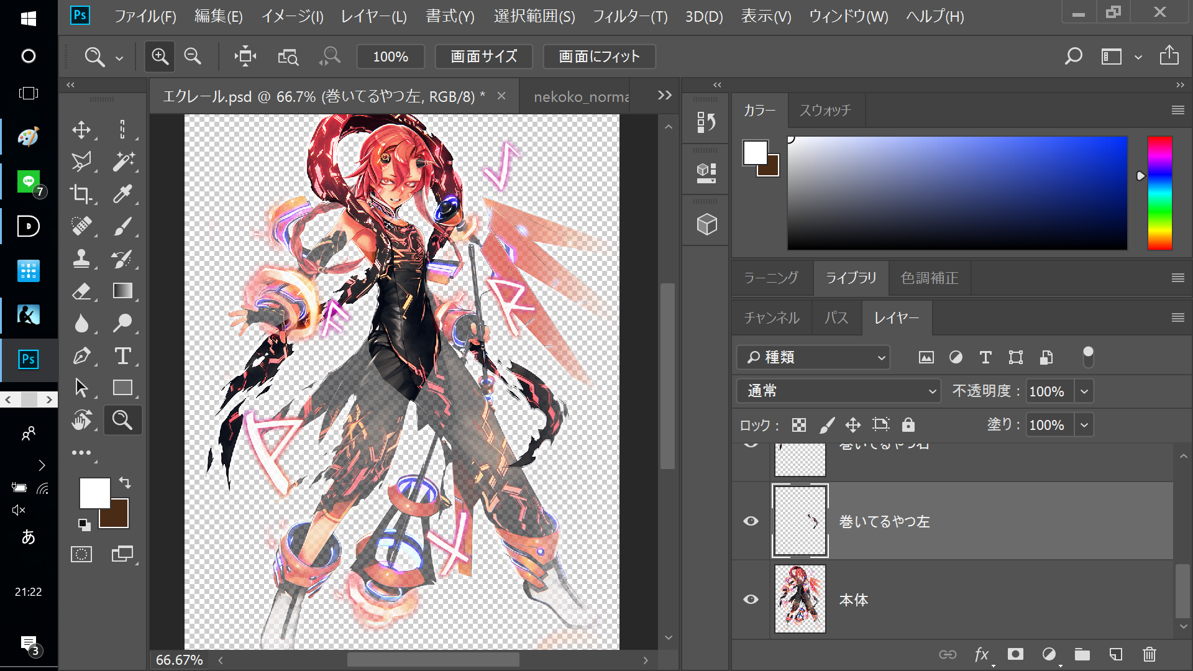This screenshot has height=671, width=1193.
Task: Choose Zoom Out mode in options bar
Action: coord(193,57)
